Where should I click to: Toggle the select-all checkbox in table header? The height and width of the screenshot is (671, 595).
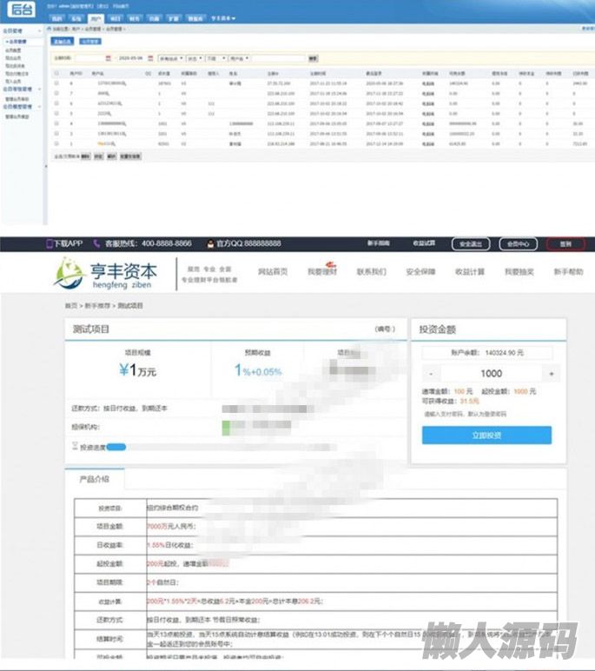pyautogui.click(x=56, y=74)
